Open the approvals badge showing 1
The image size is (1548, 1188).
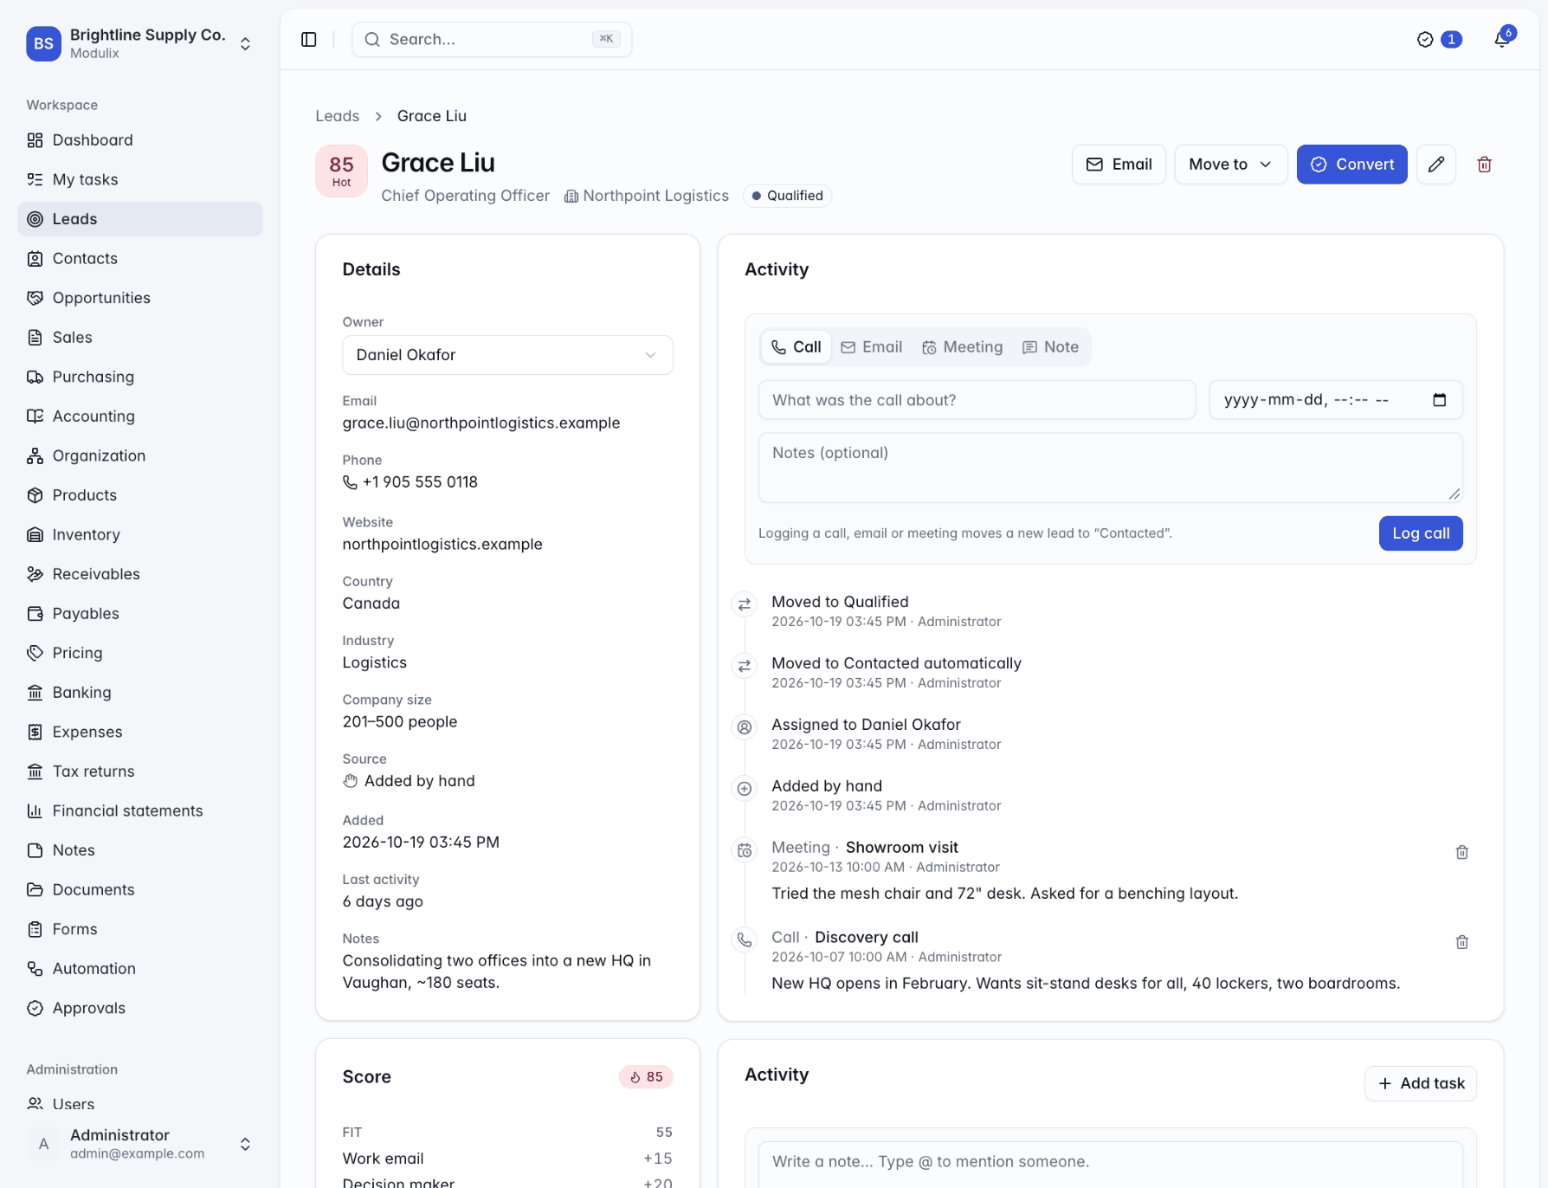pyautogui.click(x=1439, y=40)
